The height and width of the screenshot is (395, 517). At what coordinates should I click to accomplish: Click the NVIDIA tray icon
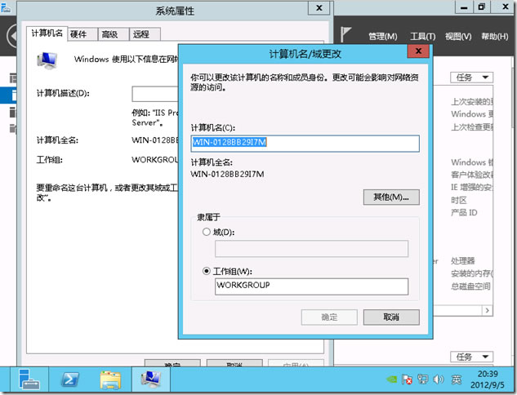pos(390,379)
